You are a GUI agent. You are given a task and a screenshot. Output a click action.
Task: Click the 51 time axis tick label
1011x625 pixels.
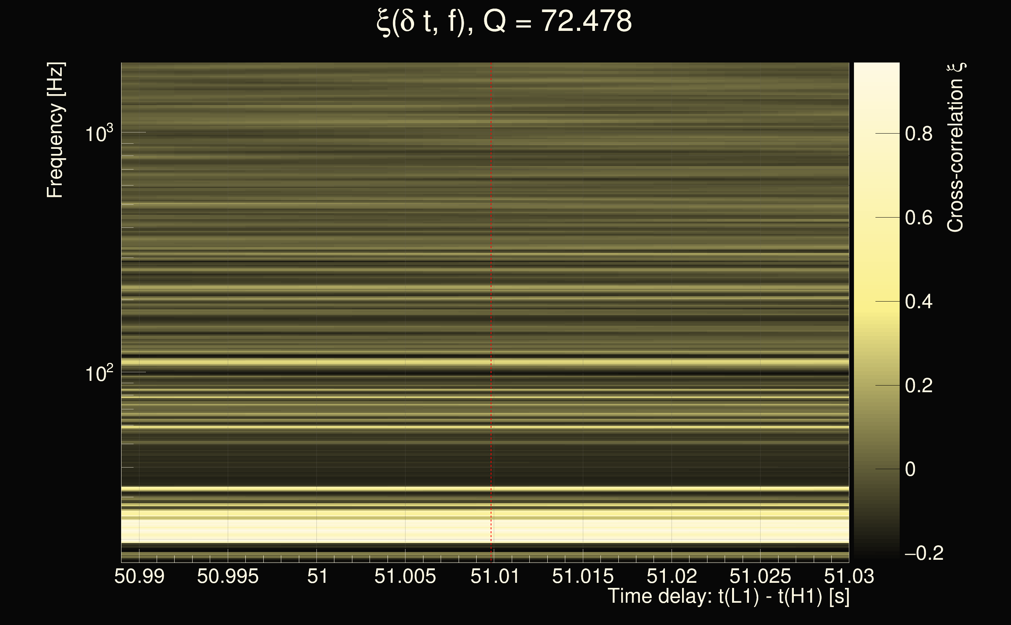317,576
